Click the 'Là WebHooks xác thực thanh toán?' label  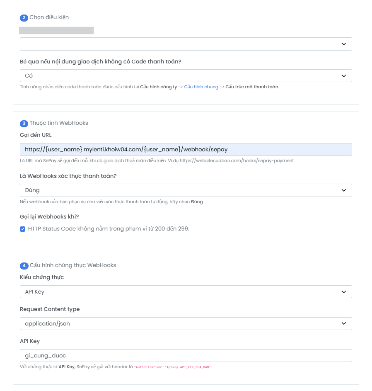point(68,176)
